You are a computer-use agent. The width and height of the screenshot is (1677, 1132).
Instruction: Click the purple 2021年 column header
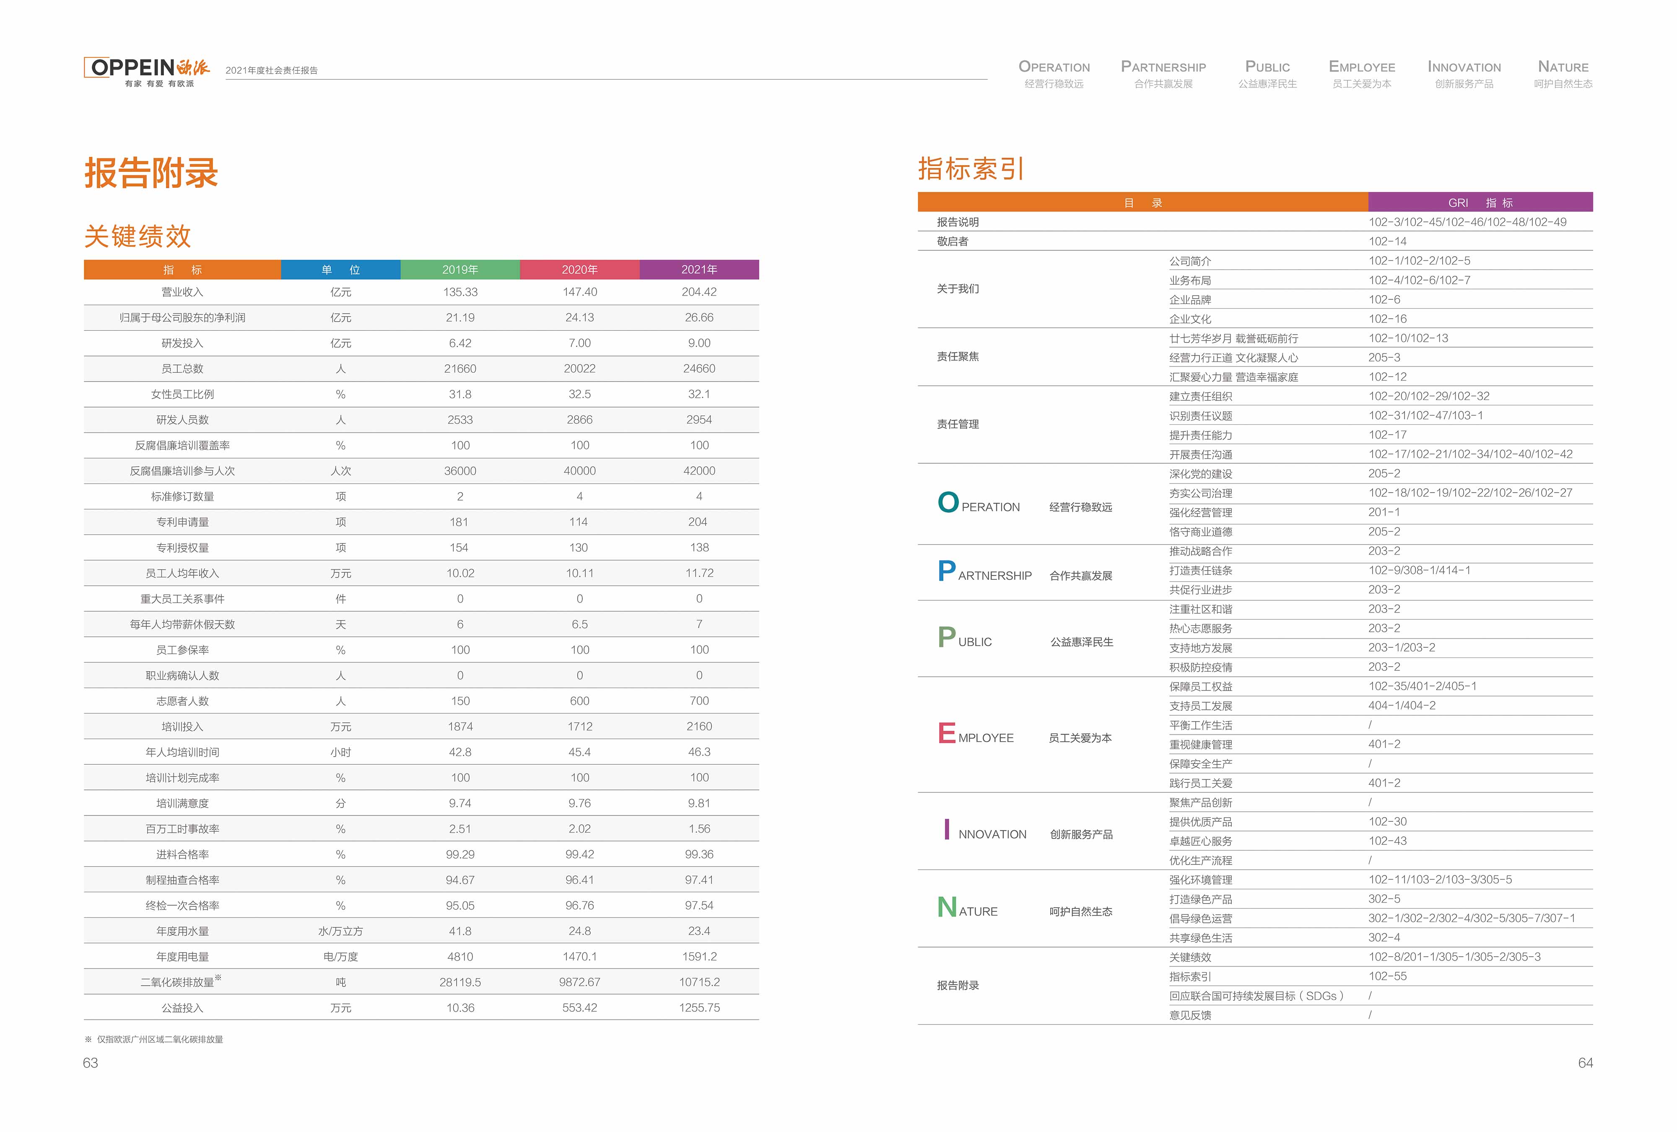pos(698,270)
